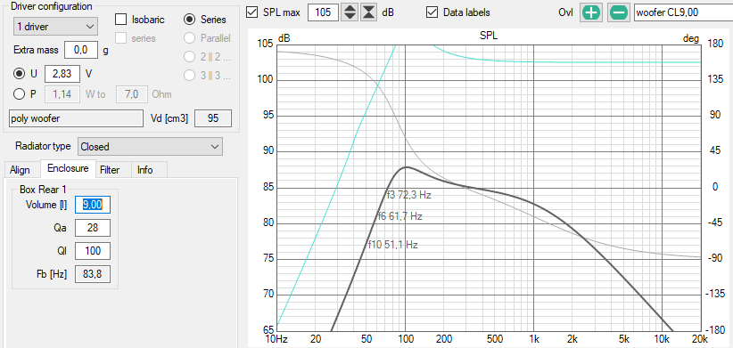Click the remove overlay minus icon

[619, 12]
